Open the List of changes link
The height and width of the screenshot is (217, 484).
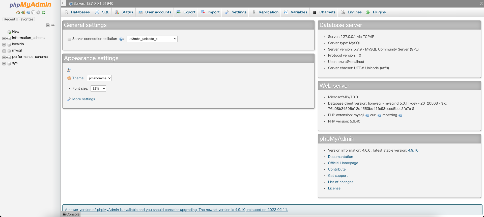pos(340,182)
